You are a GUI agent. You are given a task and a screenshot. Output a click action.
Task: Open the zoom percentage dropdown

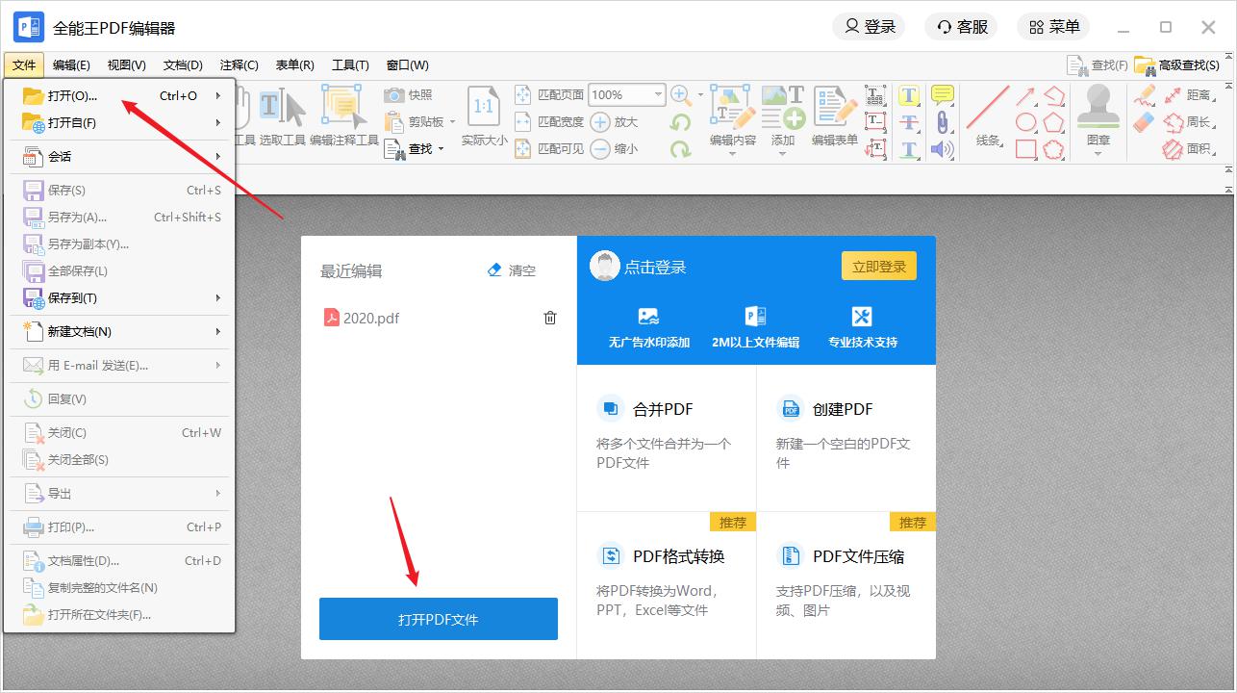(659, 94)
